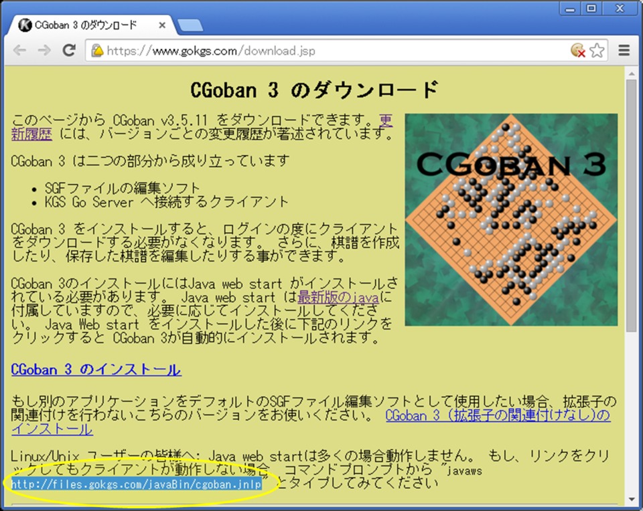Click the CGoban 3 Go board logo image

(x=511, y=220)
